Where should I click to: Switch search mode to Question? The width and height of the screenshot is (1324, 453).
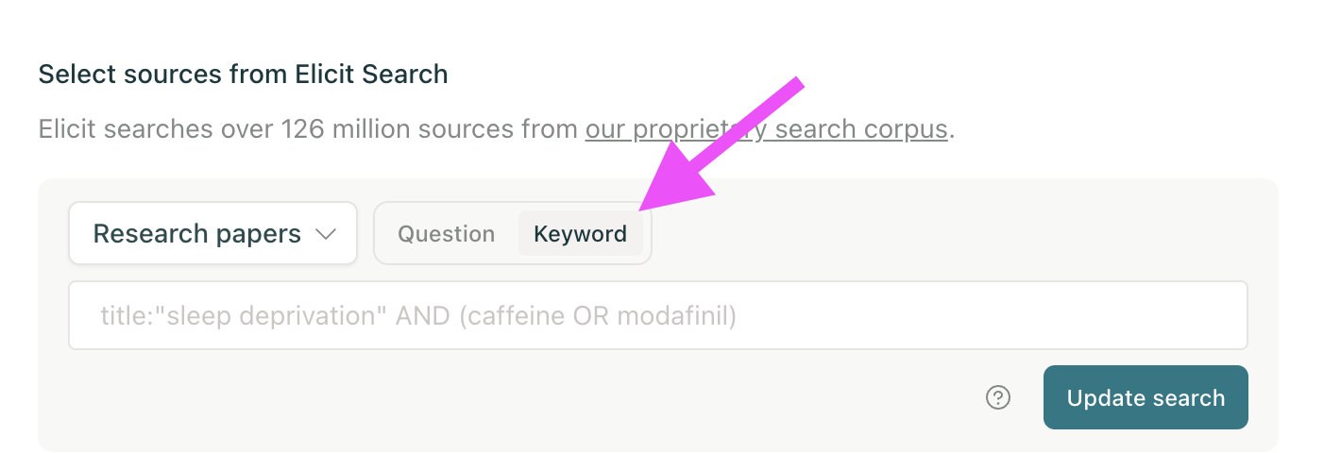click(x=446, y=234)
